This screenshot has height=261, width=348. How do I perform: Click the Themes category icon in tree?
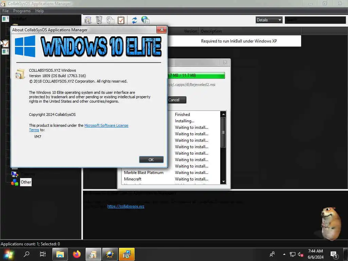coord(15,174)
